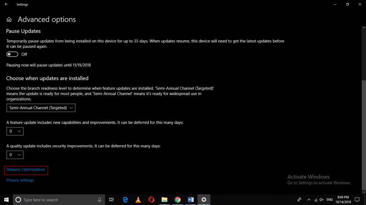Click the 'Choose when updates are installed' heading
This screenshot has width=366, height=205.
48,78
